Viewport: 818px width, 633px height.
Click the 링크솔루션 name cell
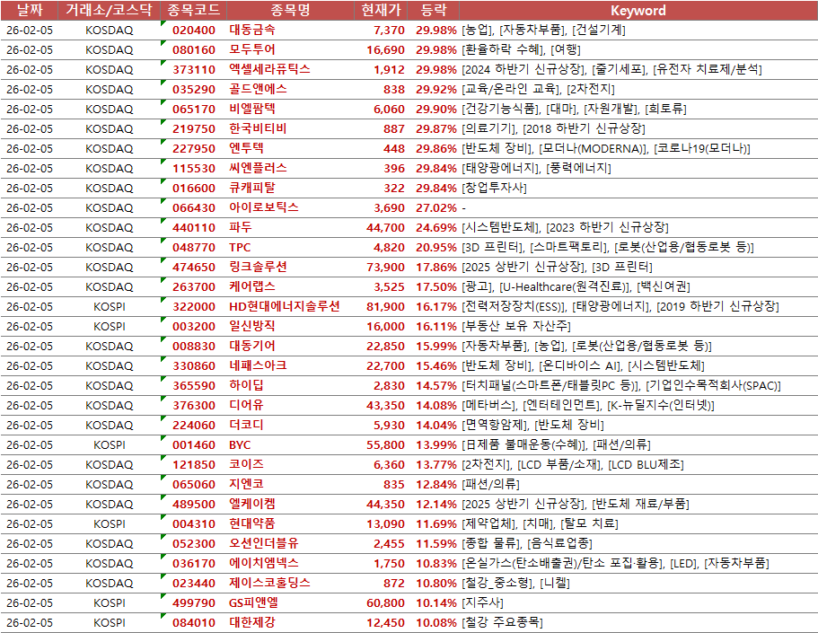coord(258,268)
